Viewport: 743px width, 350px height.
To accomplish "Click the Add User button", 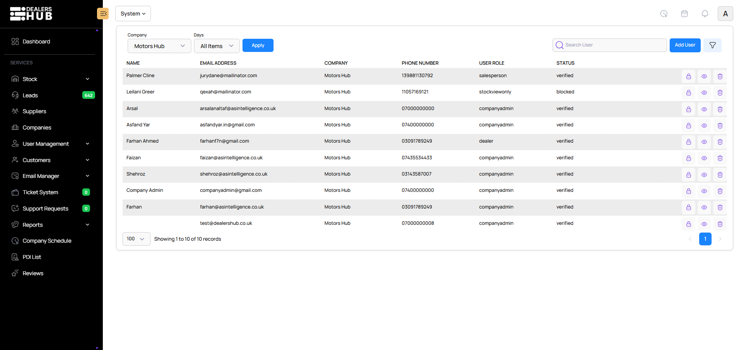I will click(x=685, y=45).
